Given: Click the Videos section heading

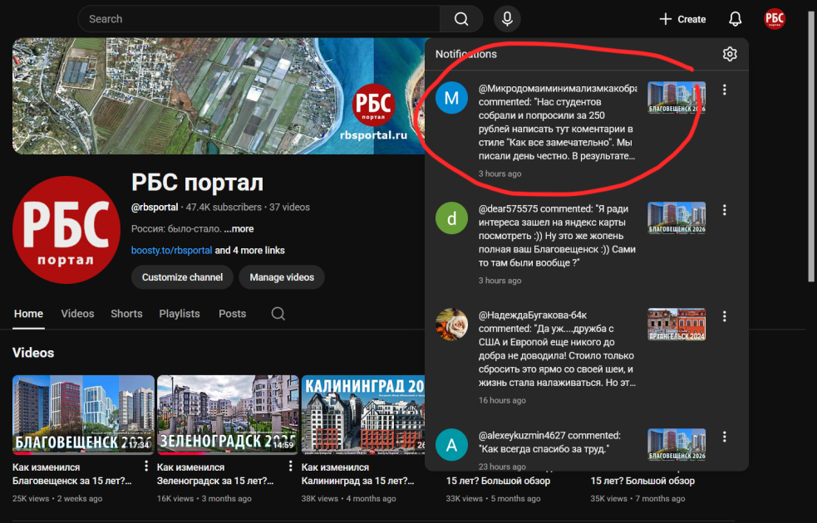Looking at the screenshot, I should tap(33, 353).
